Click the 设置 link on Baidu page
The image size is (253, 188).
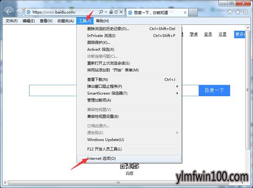point(223,34)
